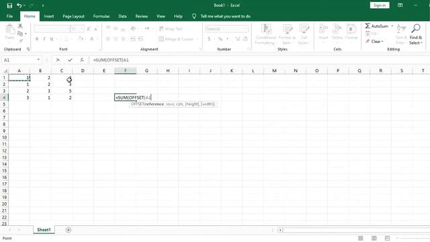Screen dimensions: 430x242
Task: Expand the Copy dropdown arrow
Action: tap(26, 34)
